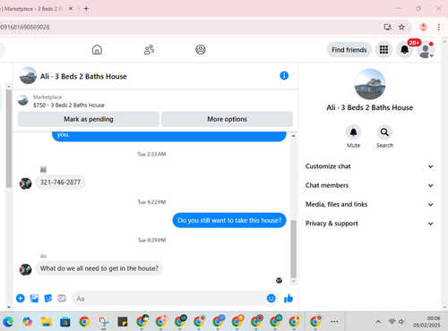448x331 pixels.
Task: Click the large house photo in the info panel
Action: (x=370, y=84)
